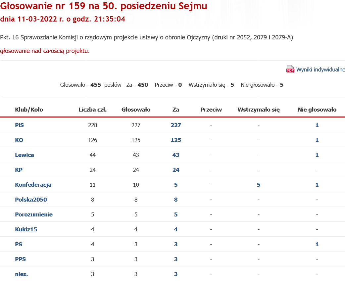The width and height of the screenshot is (345, 281).
Task: Open the PPS club link
Action: pos(21,259)
